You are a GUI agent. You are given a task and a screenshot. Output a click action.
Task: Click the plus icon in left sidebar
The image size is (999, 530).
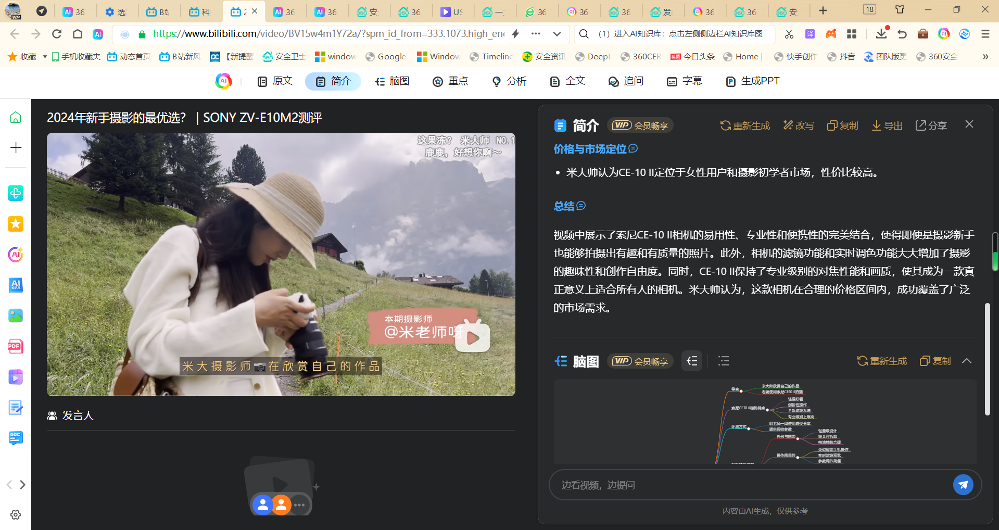click(16, 148)
